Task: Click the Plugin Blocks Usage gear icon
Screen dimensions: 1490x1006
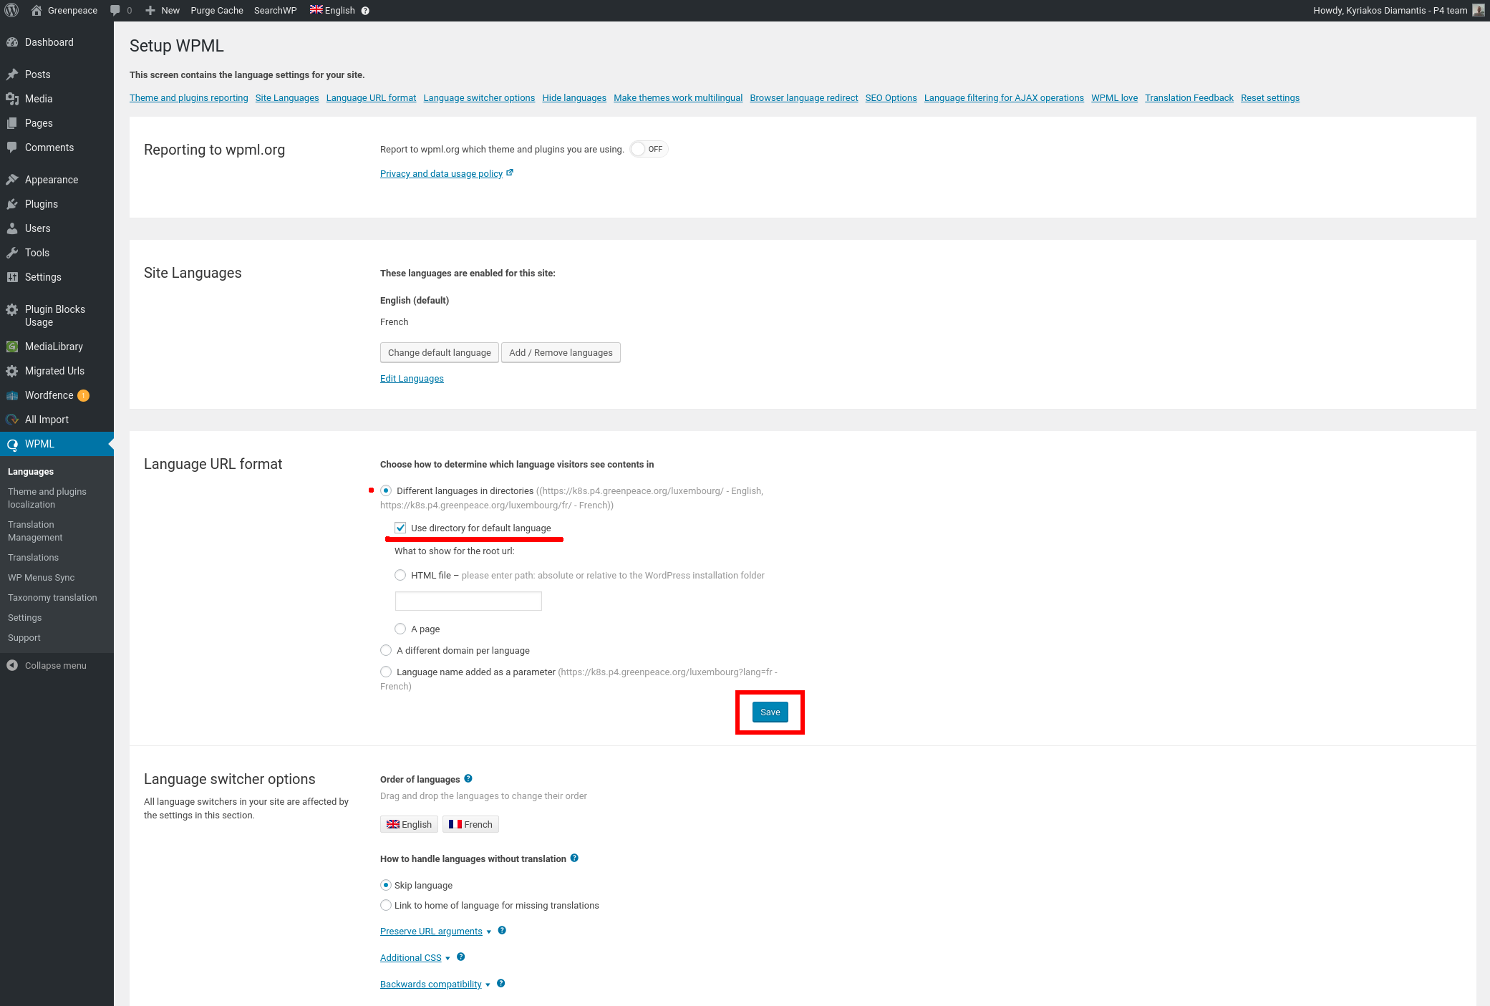Action: point(12,310)
